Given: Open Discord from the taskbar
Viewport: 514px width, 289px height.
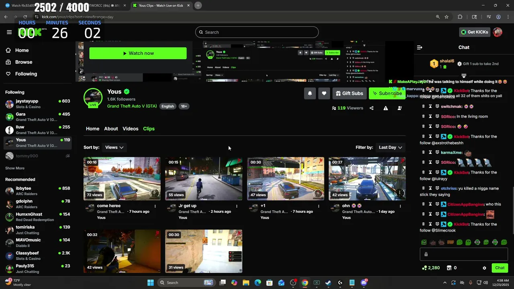Looking at the screenshot, I should tap(364, 283).
